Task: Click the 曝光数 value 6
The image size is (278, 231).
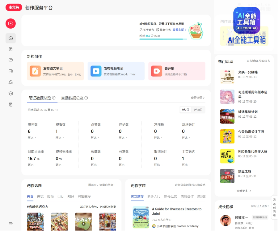Action: 29,132
